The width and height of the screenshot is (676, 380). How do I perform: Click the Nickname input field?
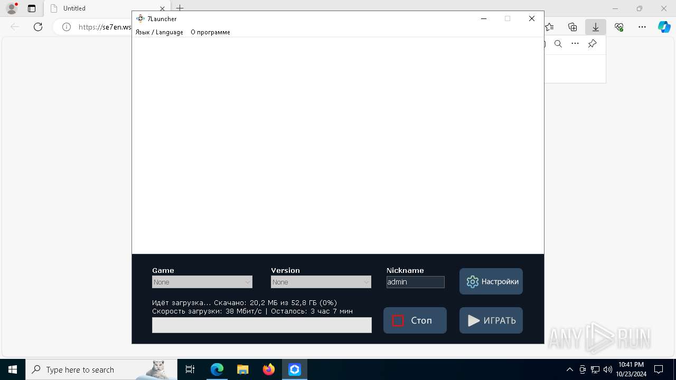pos(416,282)
